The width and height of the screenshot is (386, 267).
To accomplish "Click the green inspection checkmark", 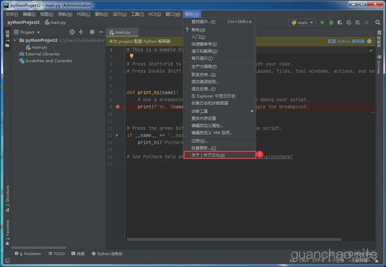I will (x=371, y=50).
